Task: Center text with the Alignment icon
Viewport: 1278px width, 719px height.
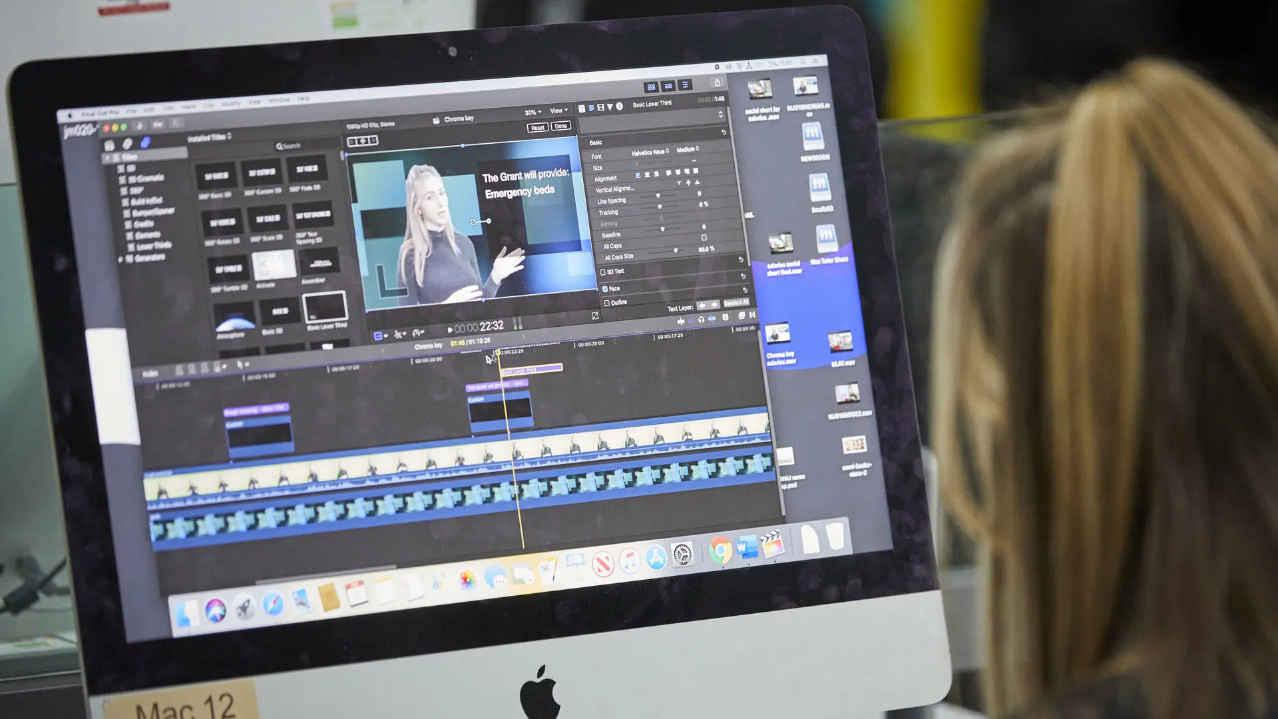Action: [647, 175]
